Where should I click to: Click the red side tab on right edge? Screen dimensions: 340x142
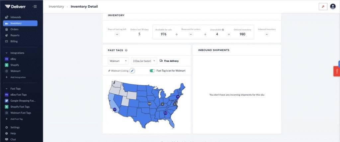pyautogui.click(x=337, y=71)
